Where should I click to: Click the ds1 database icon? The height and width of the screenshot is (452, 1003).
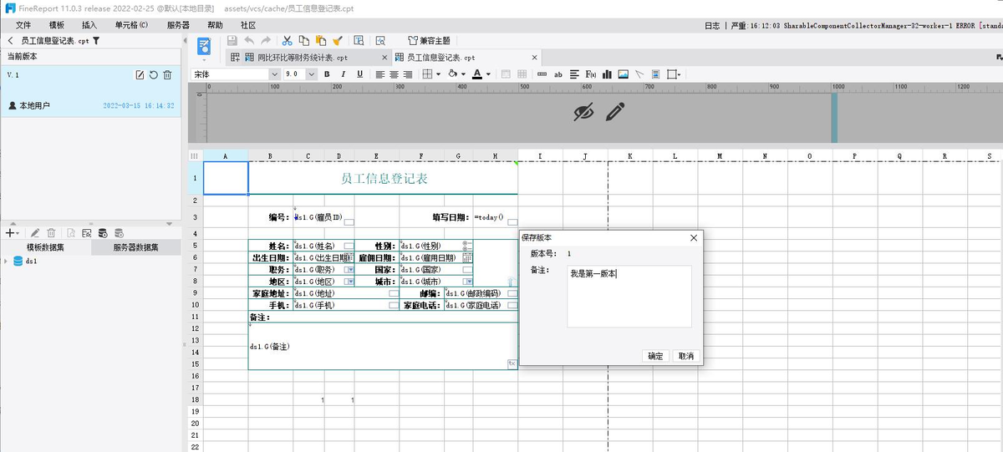click(18, 261)
